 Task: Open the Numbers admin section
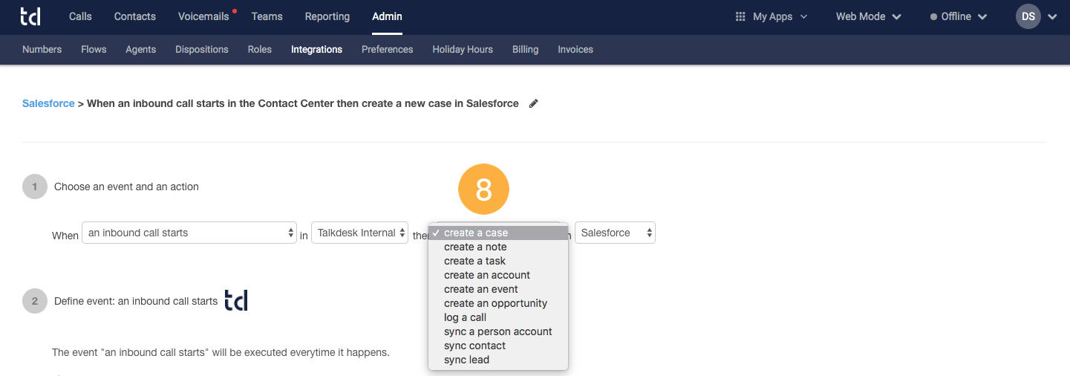[42, 49]
